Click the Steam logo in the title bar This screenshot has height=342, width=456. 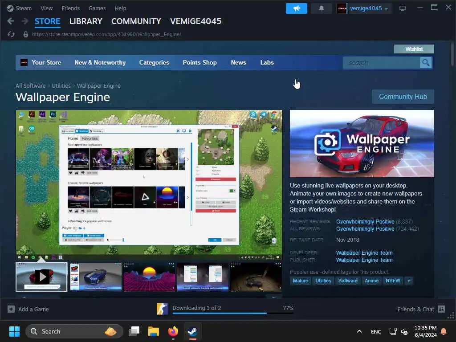[x=10, y=8]
